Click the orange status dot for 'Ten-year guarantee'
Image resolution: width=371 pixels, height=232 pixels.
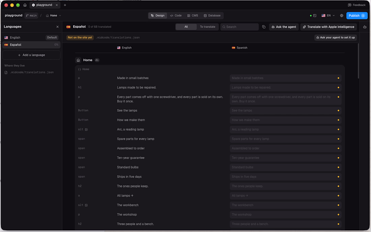[338, 158]
